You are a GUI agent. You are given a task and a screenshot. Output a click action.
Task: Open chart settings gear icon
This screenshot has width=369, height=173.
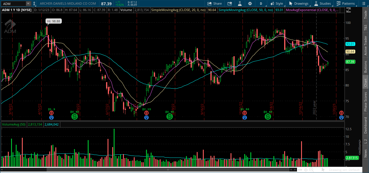(x=250, y=3)
